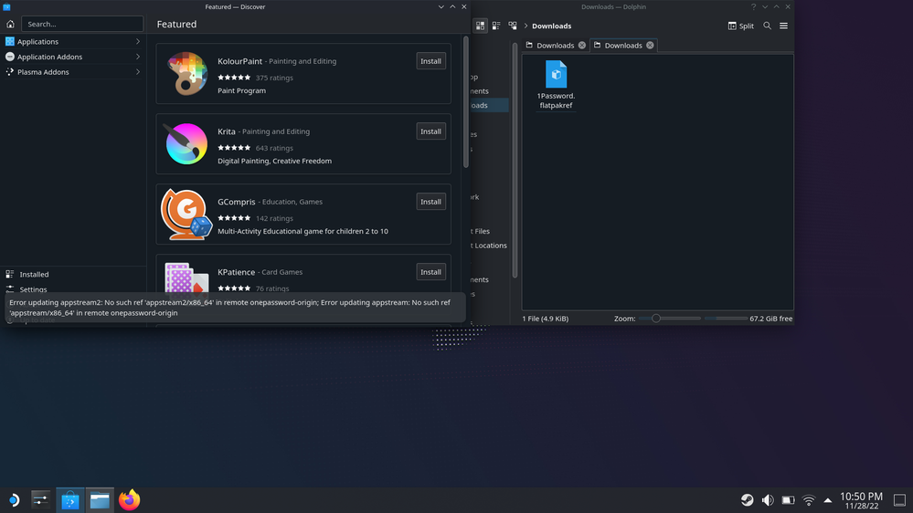Open Dolphin search magnifier
The image size is (913, 513).
point(767,26)
